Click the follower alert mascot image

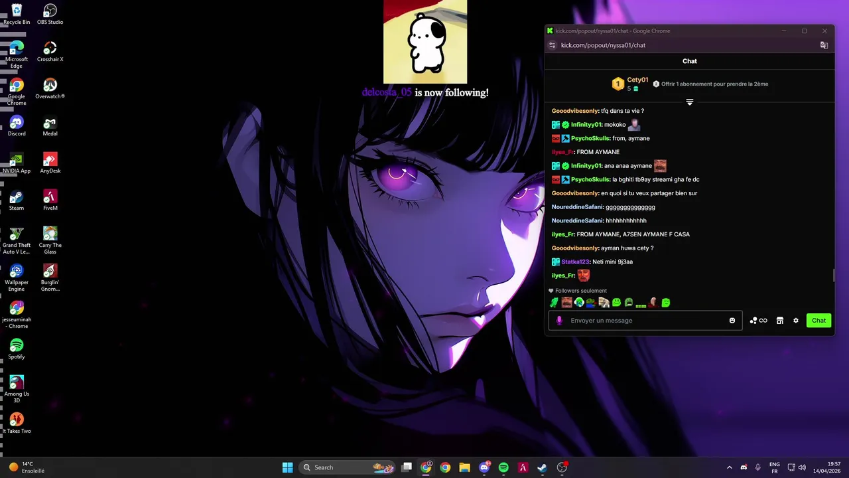[x=425, y=41]
